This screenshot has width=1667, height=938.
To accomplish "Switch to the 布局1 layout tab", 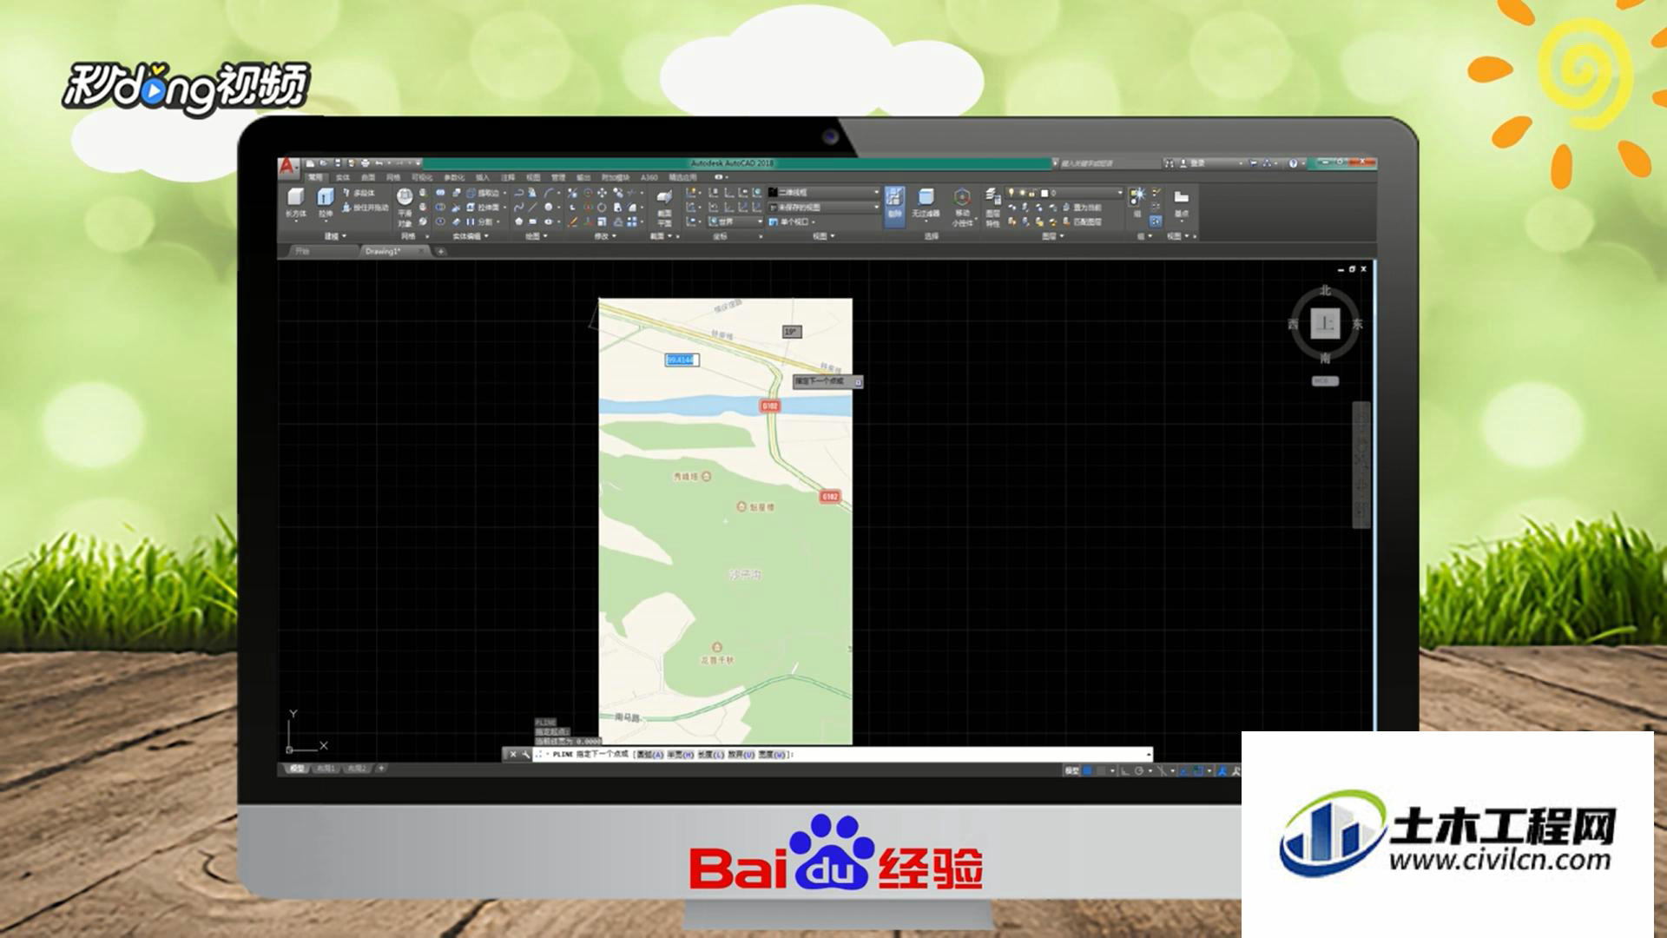I will pyautogui.click(x=326, y=769).
